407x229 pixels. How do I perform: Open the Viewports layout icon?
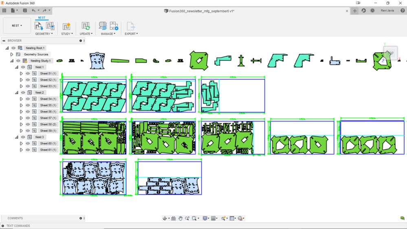point(232,218)
